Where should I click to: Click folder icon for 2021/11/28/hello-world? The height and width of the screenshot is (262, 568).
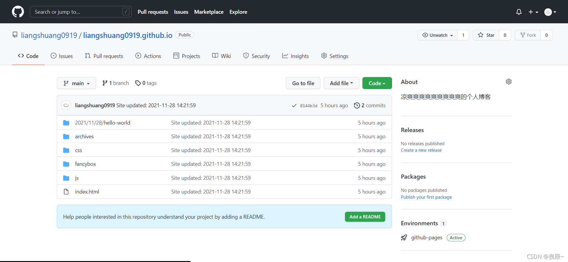[x=66, y=123]
